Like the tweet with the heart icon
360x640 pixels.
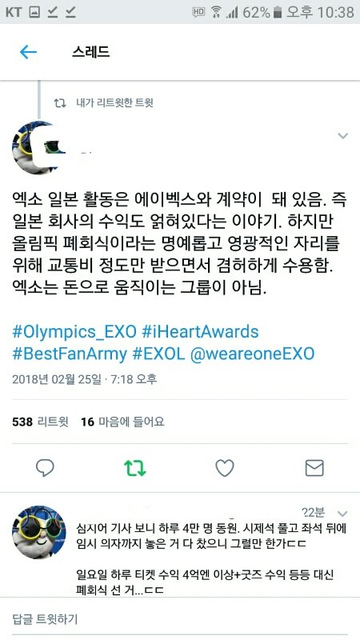click(x=225, y=468)
